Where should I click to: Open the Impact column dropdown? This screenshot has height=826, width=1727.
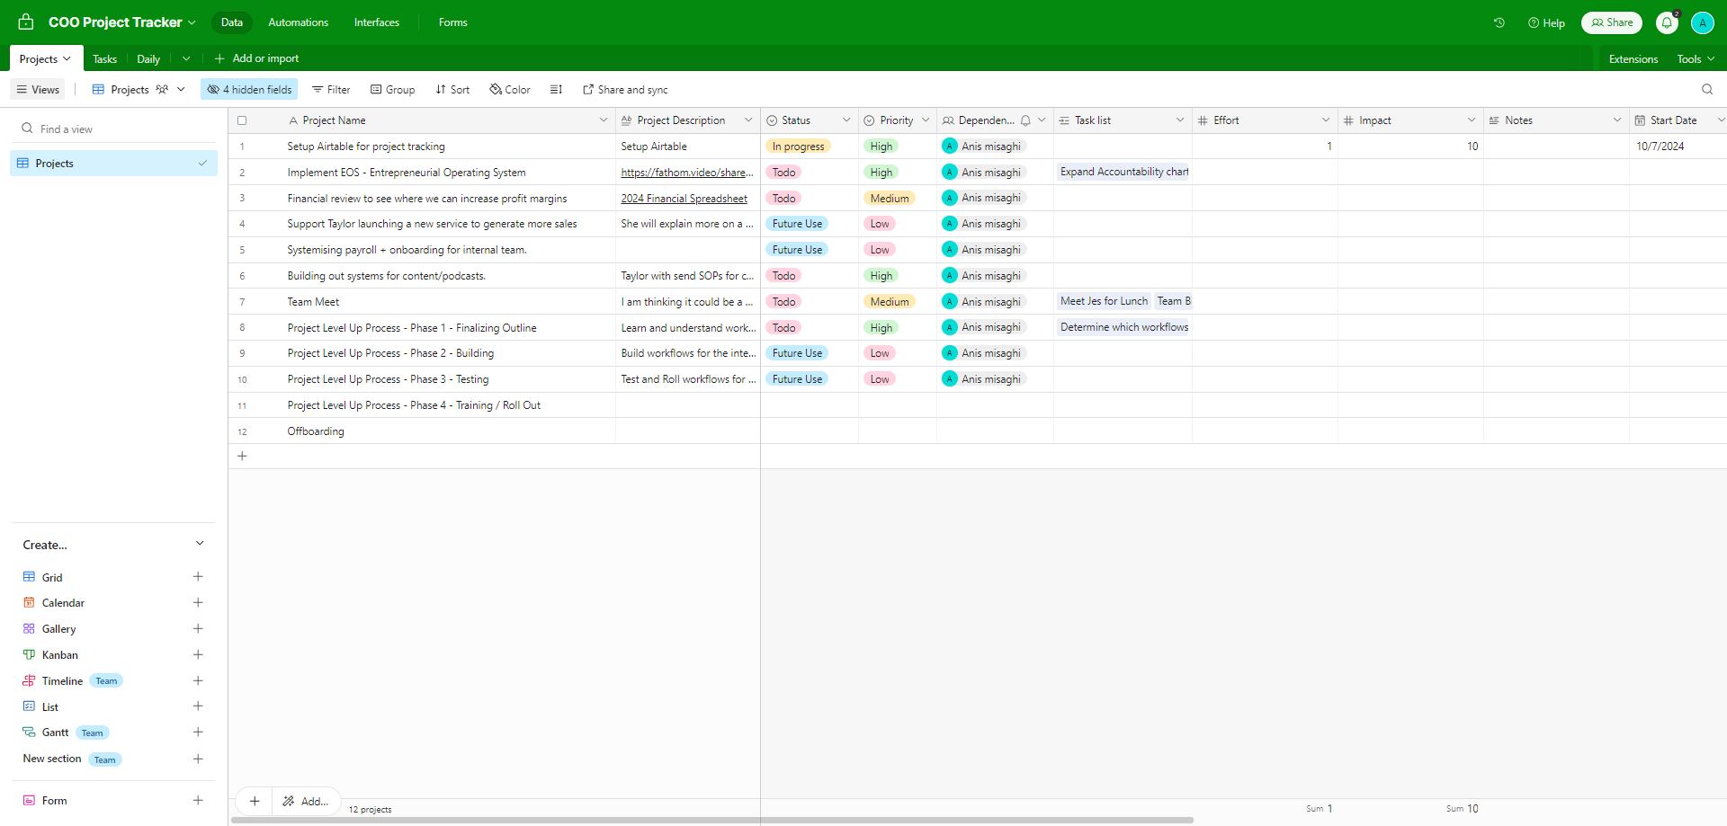[1472, 120]
